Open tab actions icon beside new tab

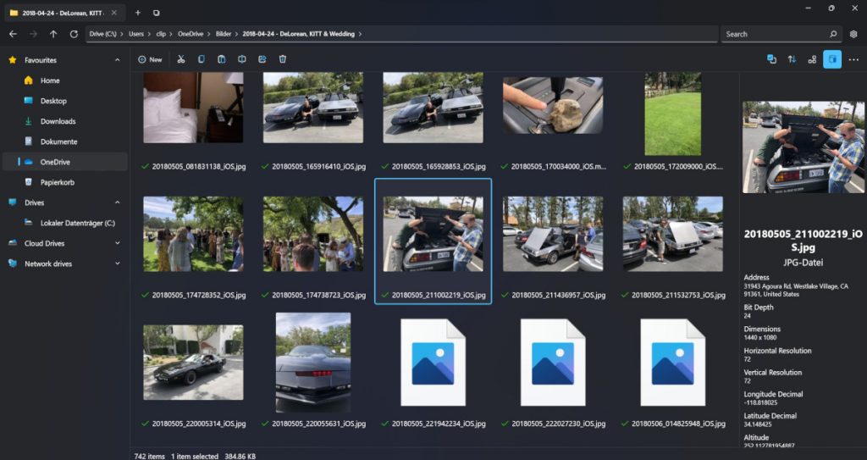pos(157,13)
